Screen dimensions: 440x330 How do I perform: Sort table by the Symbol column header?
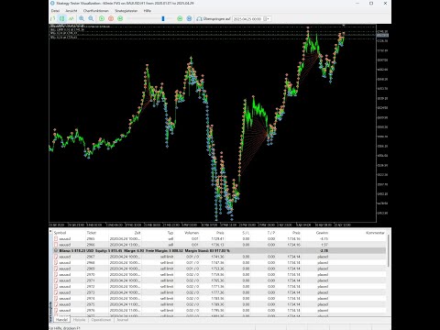[60, 233]
